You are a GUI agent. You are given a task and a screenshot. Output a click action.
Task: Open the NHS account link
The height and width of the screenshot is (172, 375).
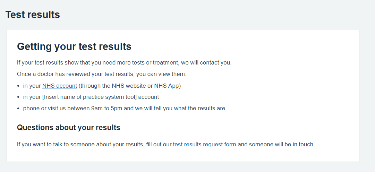click(x=60, y=86)
